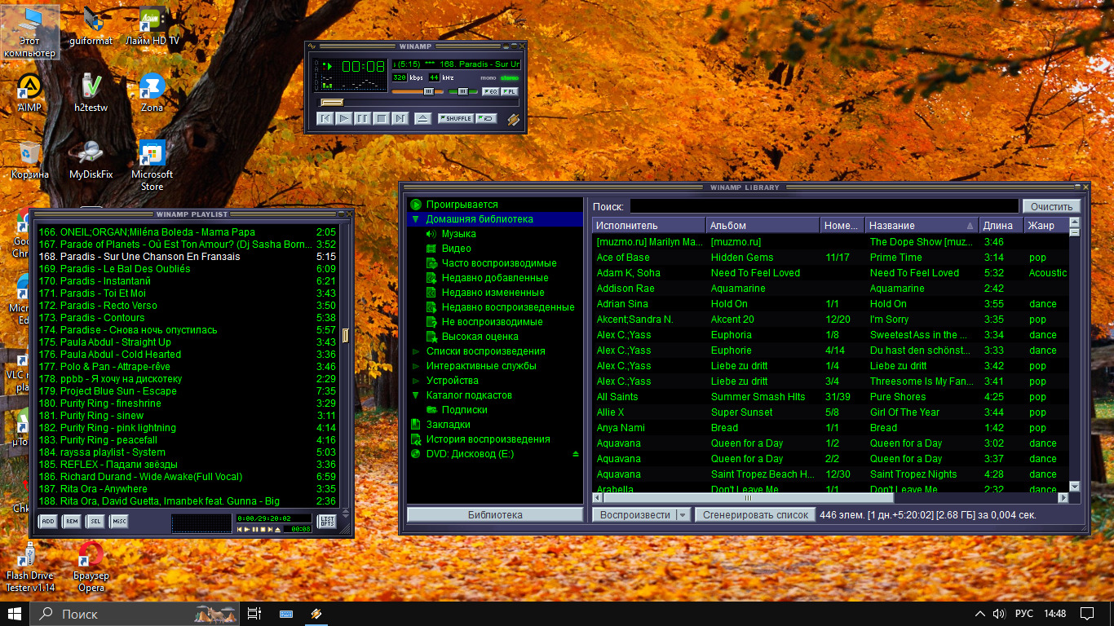Screen dimensions: 1114x626
Task: Select DVD: Дисковод (E:) item
Action: coord(470,454)
